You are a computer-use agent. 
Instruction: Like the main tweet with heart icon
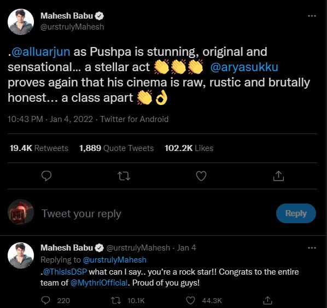pyautogui.click(x=201, y=176)
